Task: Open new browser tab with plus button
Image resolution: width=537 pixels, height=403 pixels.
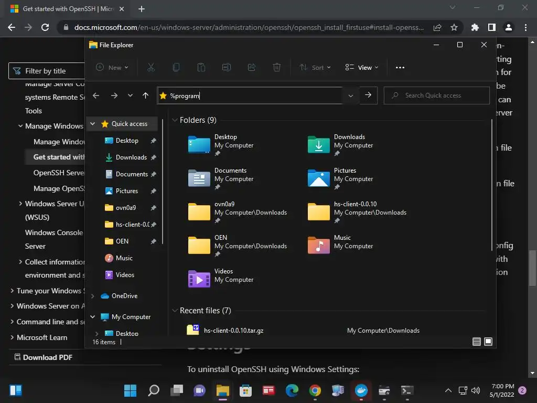Action: pos(142,9)
